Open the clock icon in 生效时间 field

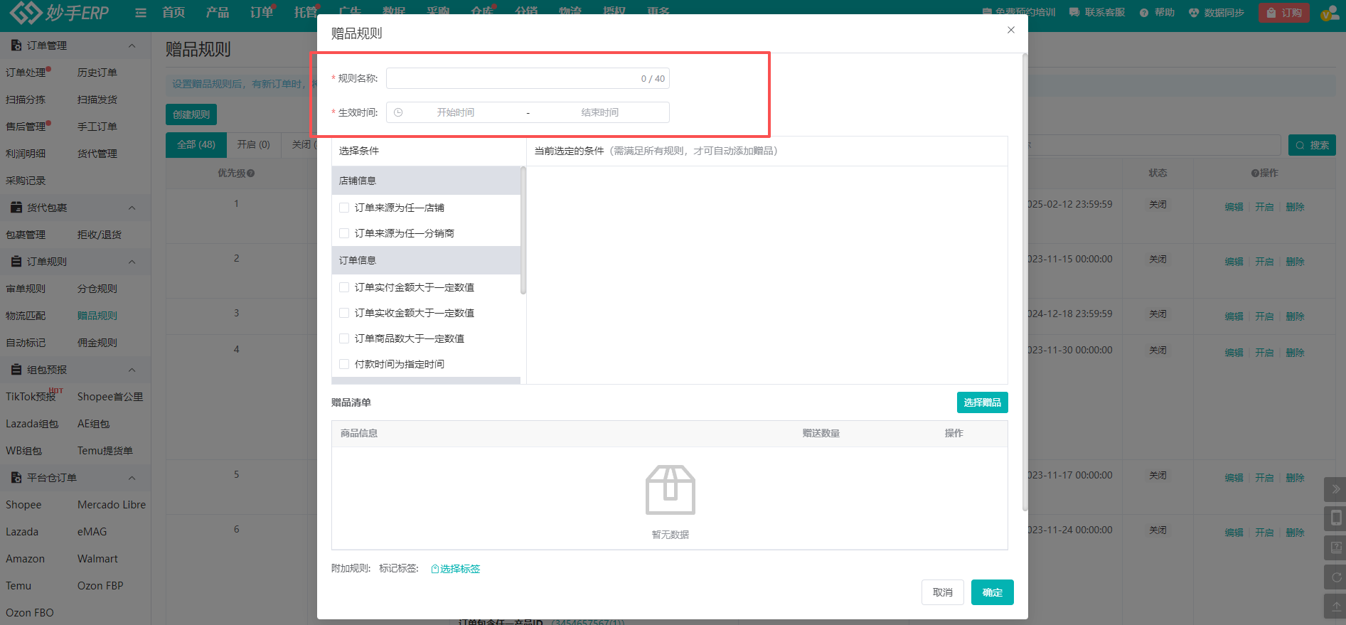[x=398, y=112]
